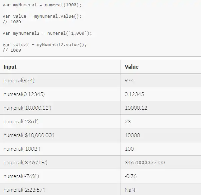Click the numeral('3.467TB') input cell
The image size is (201, 195).
25,163
